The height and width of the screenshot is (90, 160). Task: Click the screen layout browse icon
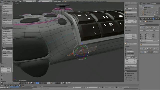click(x=21, y=1)
